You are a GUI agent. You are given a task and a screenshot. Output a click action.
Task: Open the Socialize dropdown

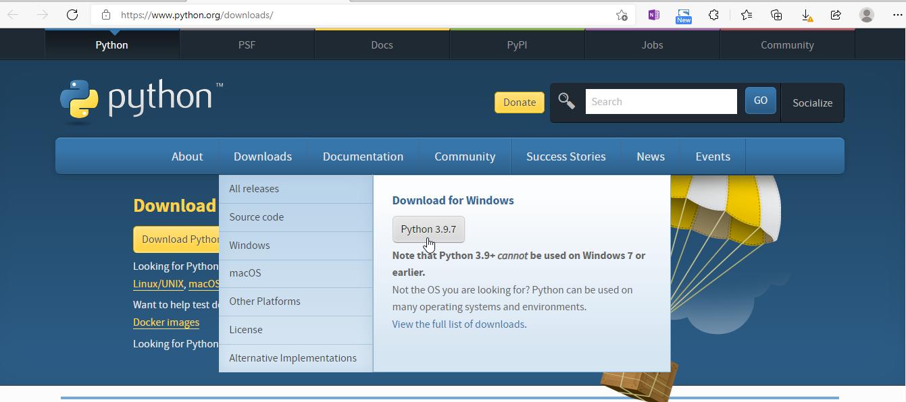(x=812, y=103)
